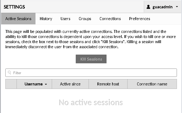Open the History tab
This screenshot has width=182, height=113.
(46, 19)
